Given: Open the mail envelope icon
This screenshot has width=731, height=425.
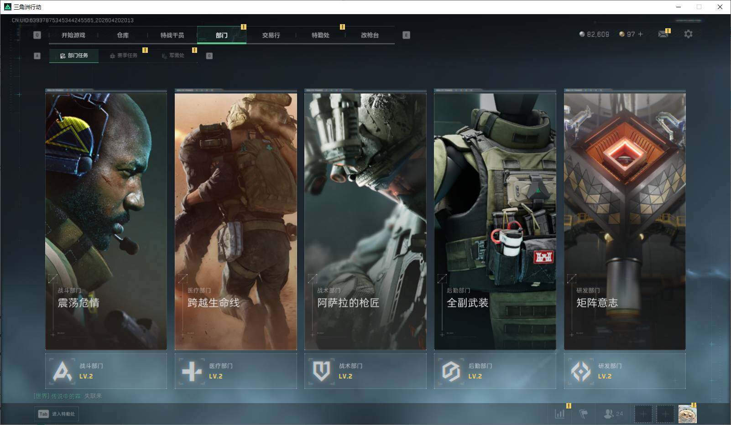Looking at the screenshot, I should [663, 34].
